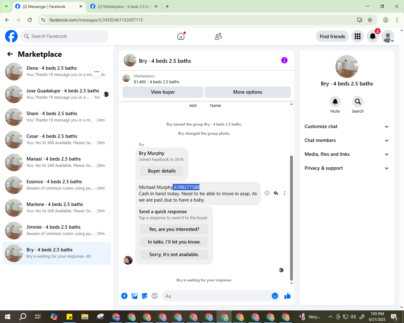Viewport: 404px width, 323px height.
Task: Click the chat scrollbar thumb
Action: tap(291, 218)
